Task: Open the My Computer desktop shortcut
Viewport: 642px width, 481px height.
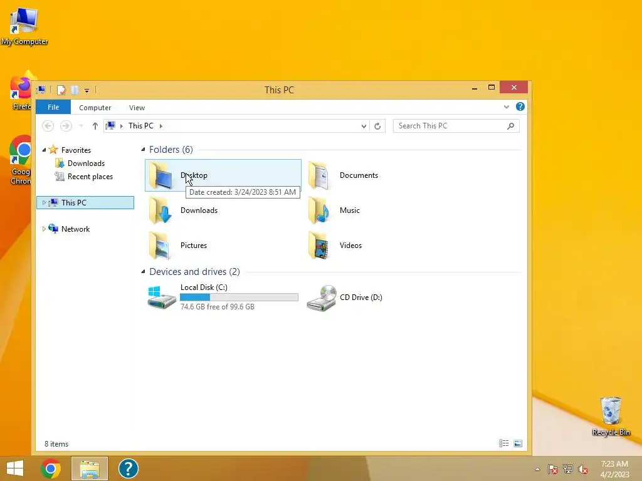Action: tap(24, 26)
